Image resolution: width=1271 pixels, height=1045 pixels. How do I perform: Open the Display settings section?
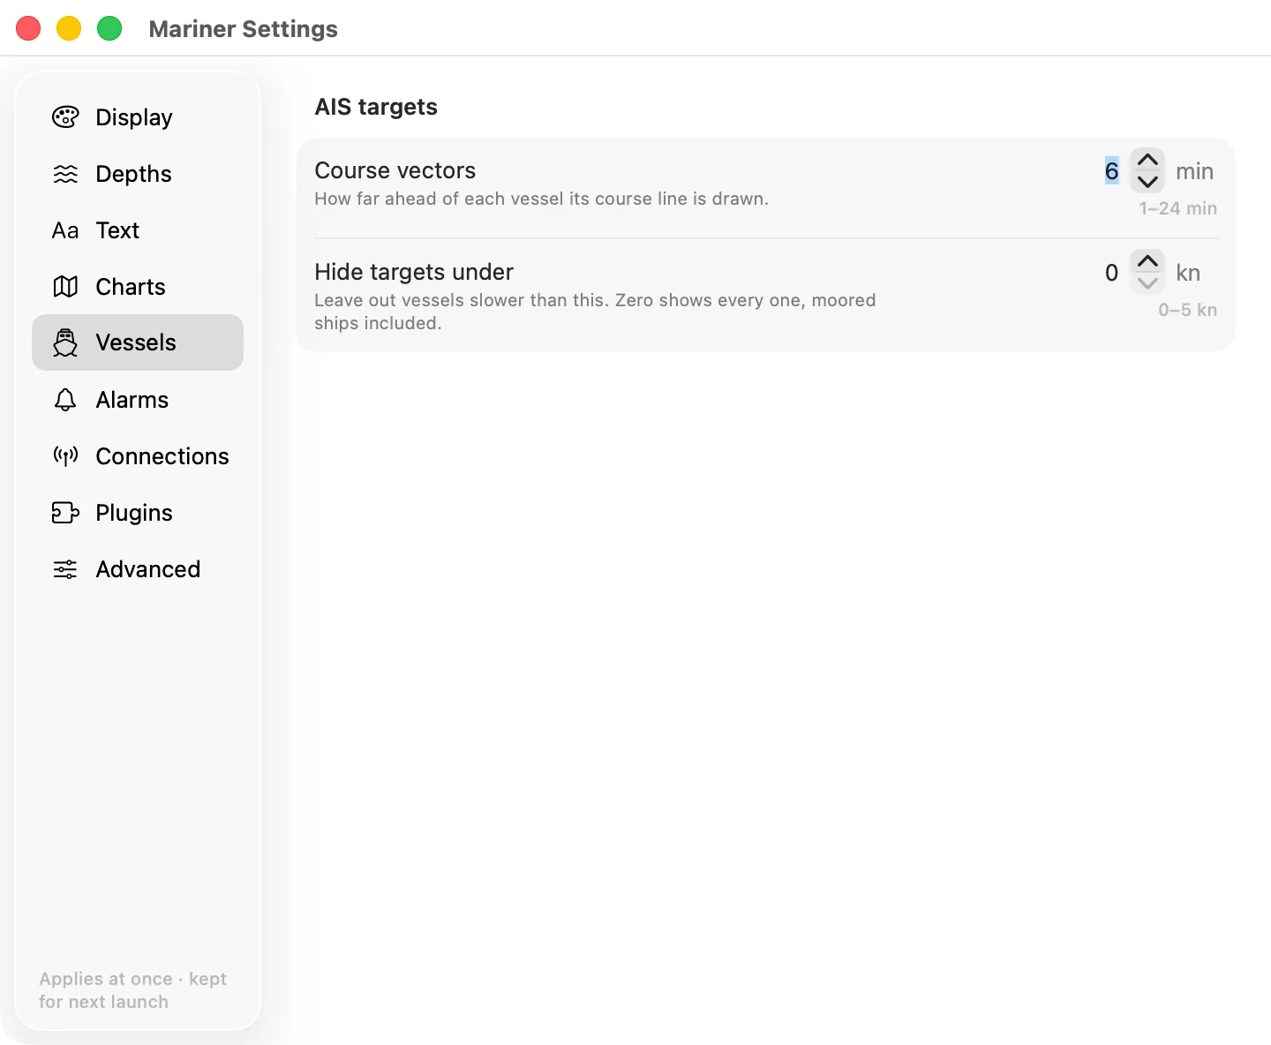138,117
